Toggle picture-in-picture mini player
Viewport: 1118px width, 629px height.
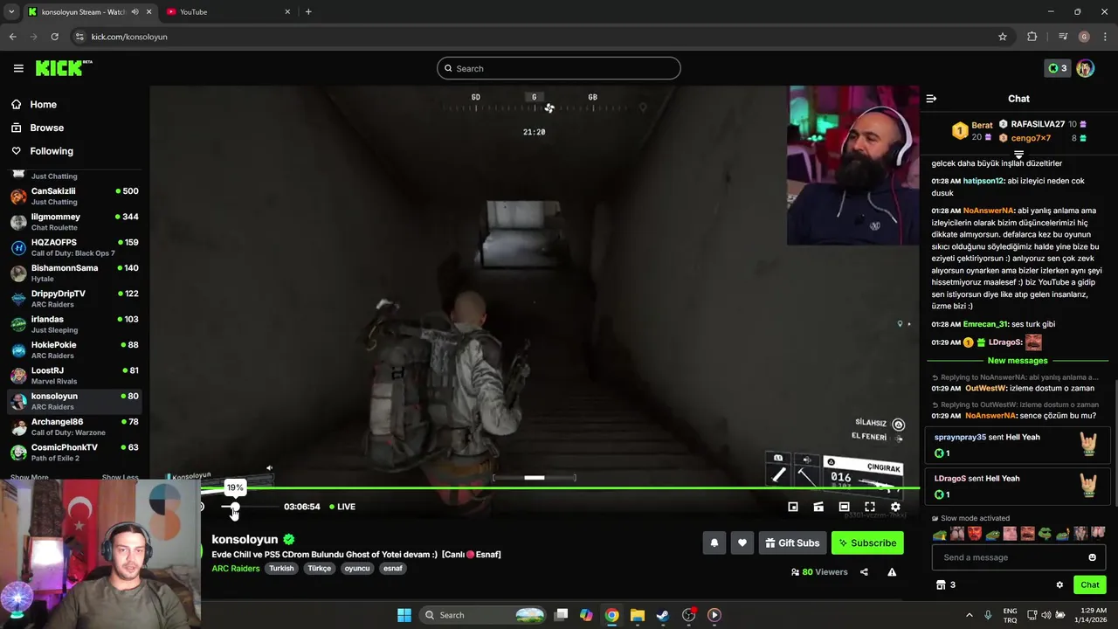793,507
